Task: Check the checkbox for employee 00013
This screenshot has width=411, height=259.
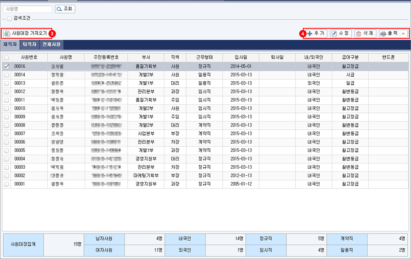Action: [7, 83]
